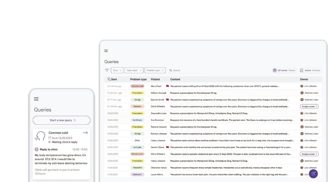This screenshot has width=328, height=182.
Task: Show Active queries
Action: [308, 70]
